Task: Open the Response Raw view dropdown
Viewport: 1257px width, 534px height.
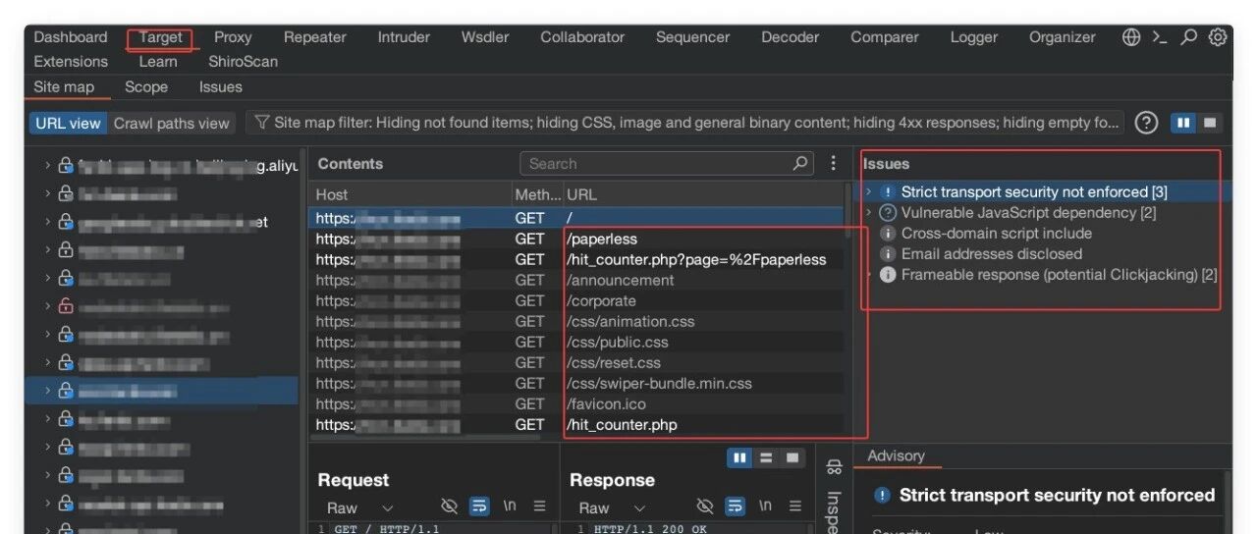Action: point(611,507)
